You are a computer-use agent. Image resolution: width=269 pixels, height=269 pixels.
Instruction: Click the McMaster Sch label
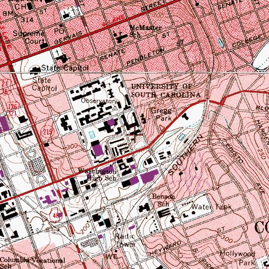click(146, 31)
